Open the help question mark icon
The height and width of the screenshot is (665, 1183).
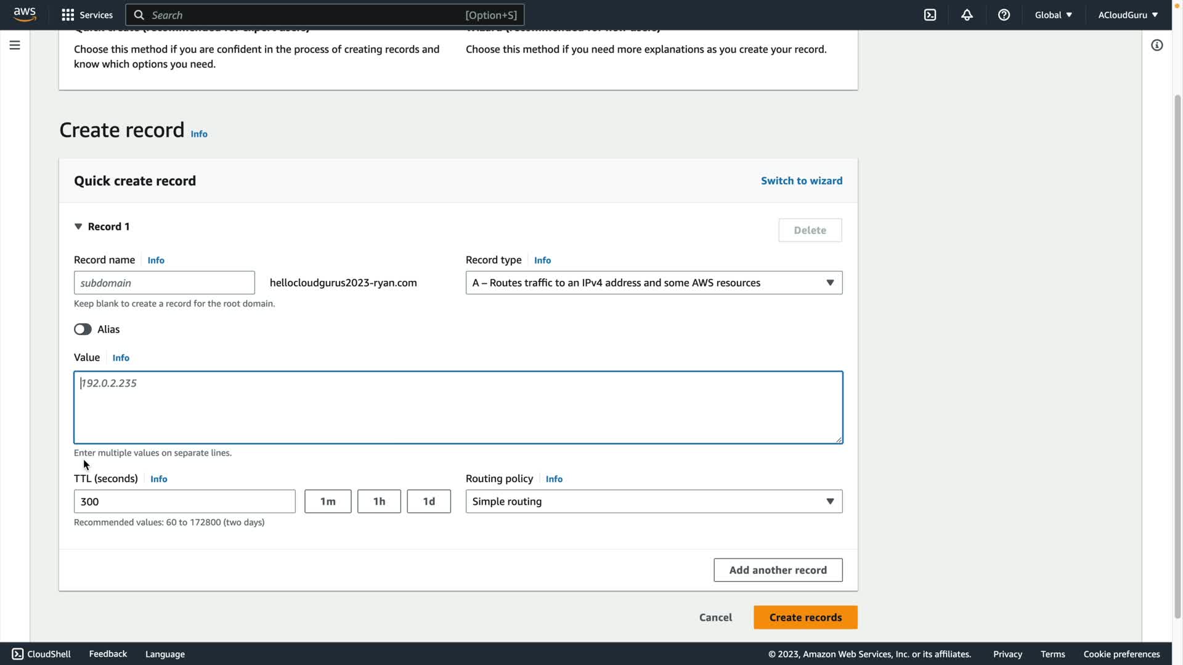pos(1004,15)
